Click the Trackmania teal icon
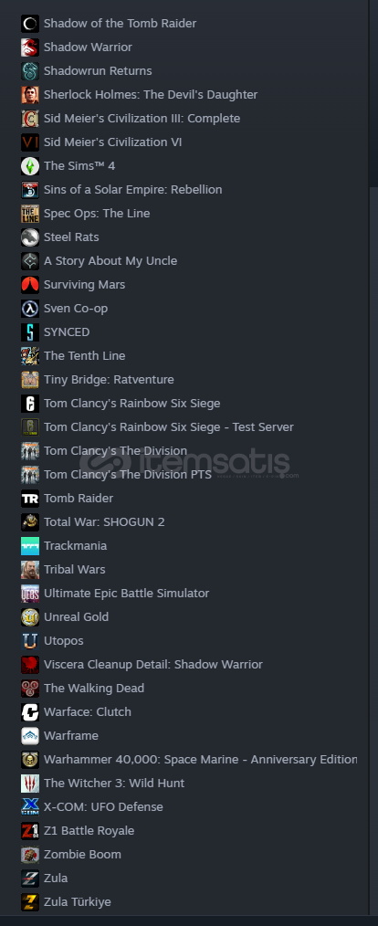Image resolution: width=378 pixels, height=926 pixels. tap(30, 546)
